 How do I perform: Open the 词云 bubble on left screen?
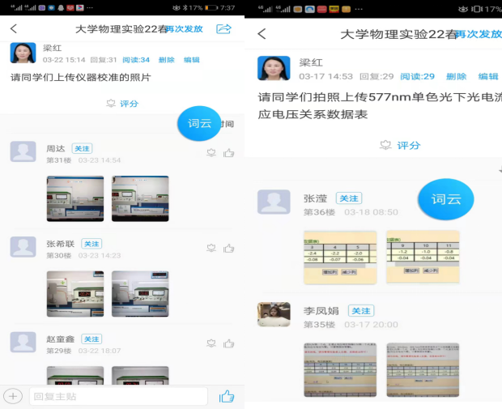tap(198, 123)
